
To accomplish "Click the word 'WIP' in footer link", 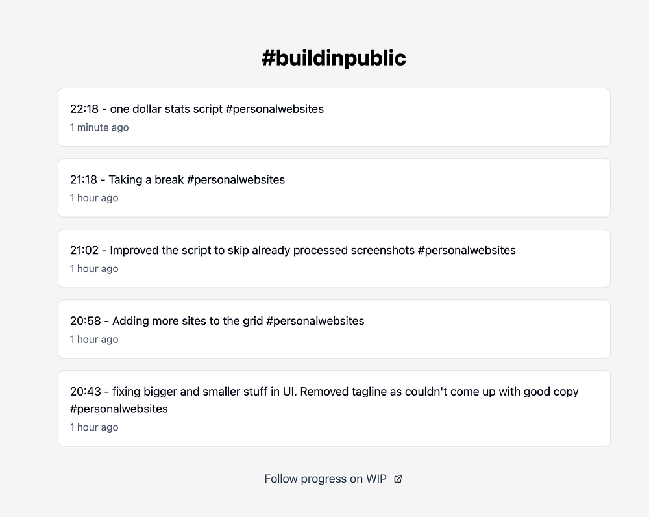I will coord(376,479).
